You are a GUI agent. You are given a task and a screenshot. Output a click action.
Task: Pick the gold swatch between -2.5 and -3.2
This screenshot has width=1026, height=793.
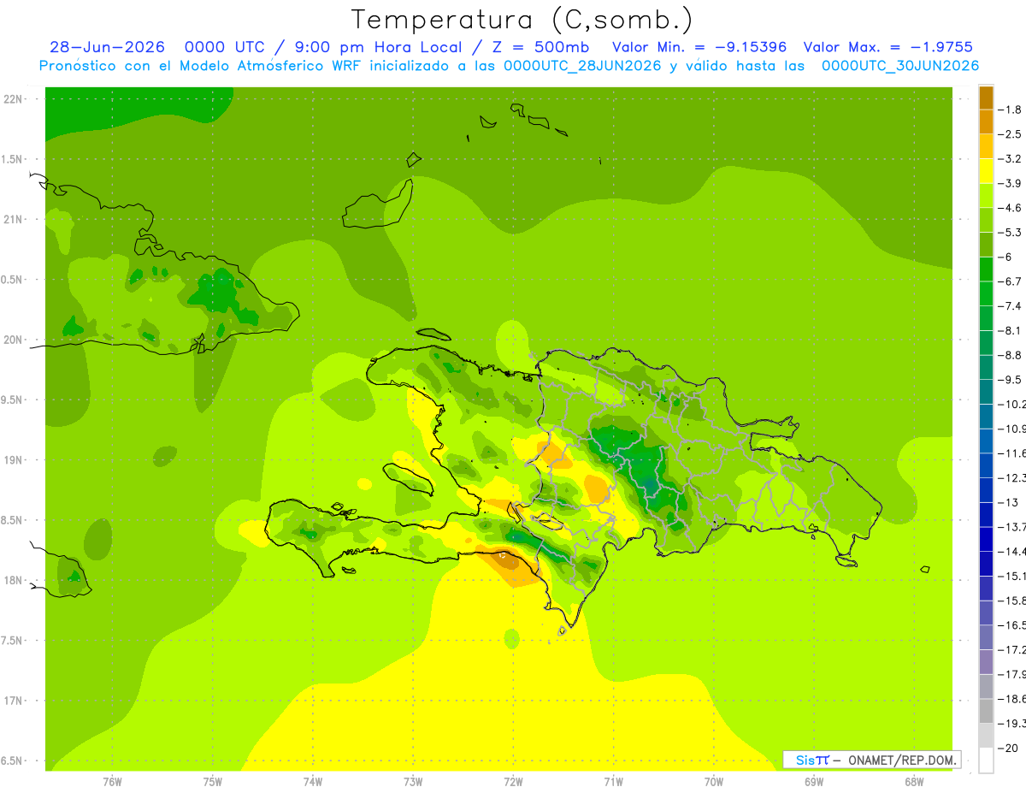click(x=986, y=146)
